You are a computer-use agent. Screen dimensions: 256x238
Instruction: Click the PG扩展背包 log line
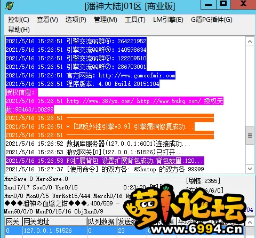tap(105, 161)
